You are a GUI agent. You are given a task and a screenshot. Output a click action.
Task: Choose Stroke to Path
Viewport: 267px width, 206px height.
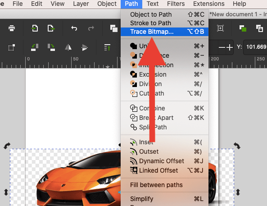coord(164,23)
